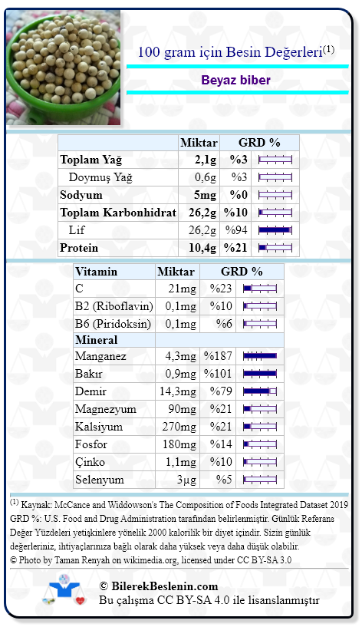Click the Sodyum %0 progress bar
Image resolution: width=362 pixels, height=627 pixels.
(275, 195)
